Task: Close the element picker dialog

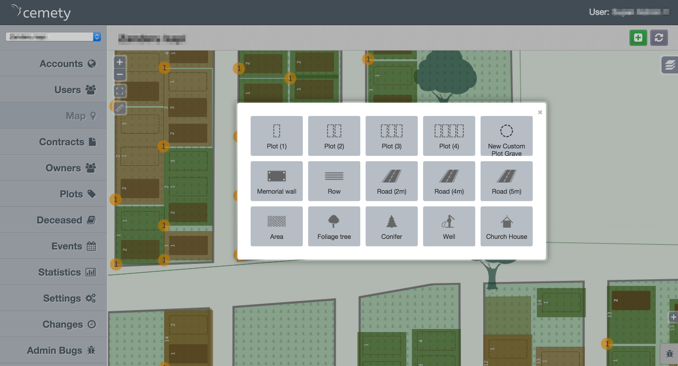Action: click(x=540, y=112)
